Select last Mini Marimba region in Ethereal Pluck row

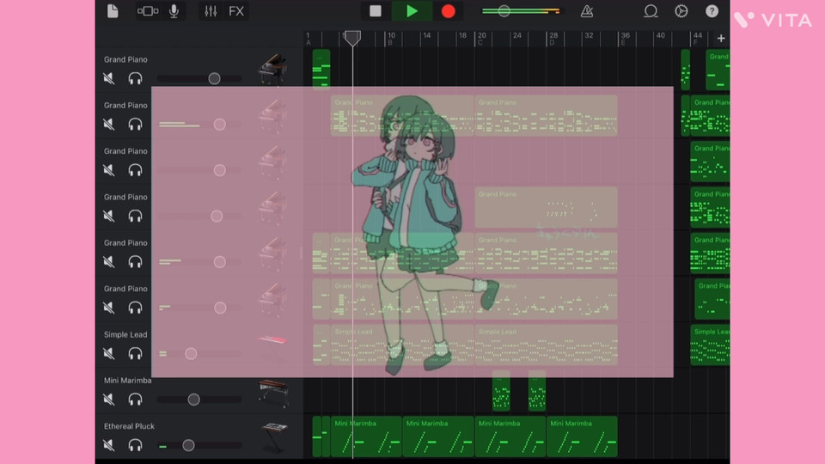click(x=582, y=437)
